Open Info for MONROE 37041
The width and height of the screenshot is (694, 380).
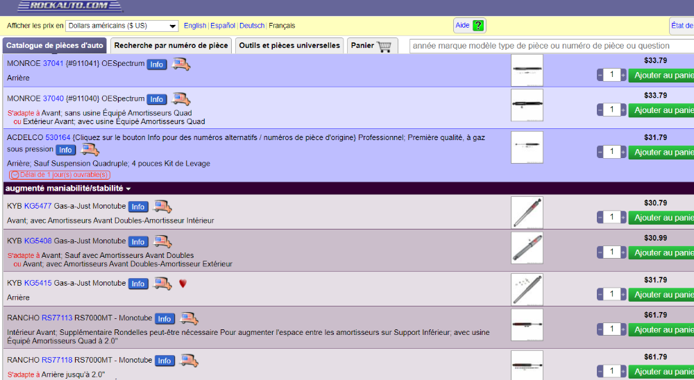[157, 64]
